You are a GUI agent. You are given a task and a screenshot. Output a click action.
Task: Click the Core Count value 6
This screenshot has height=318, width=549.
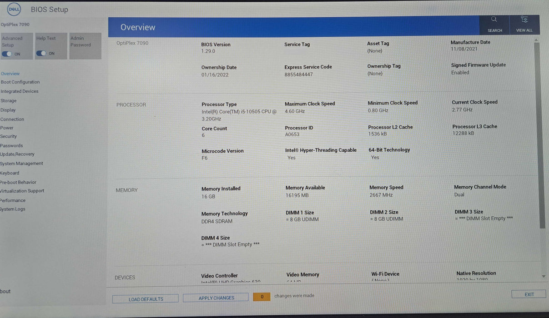point(203,135)
